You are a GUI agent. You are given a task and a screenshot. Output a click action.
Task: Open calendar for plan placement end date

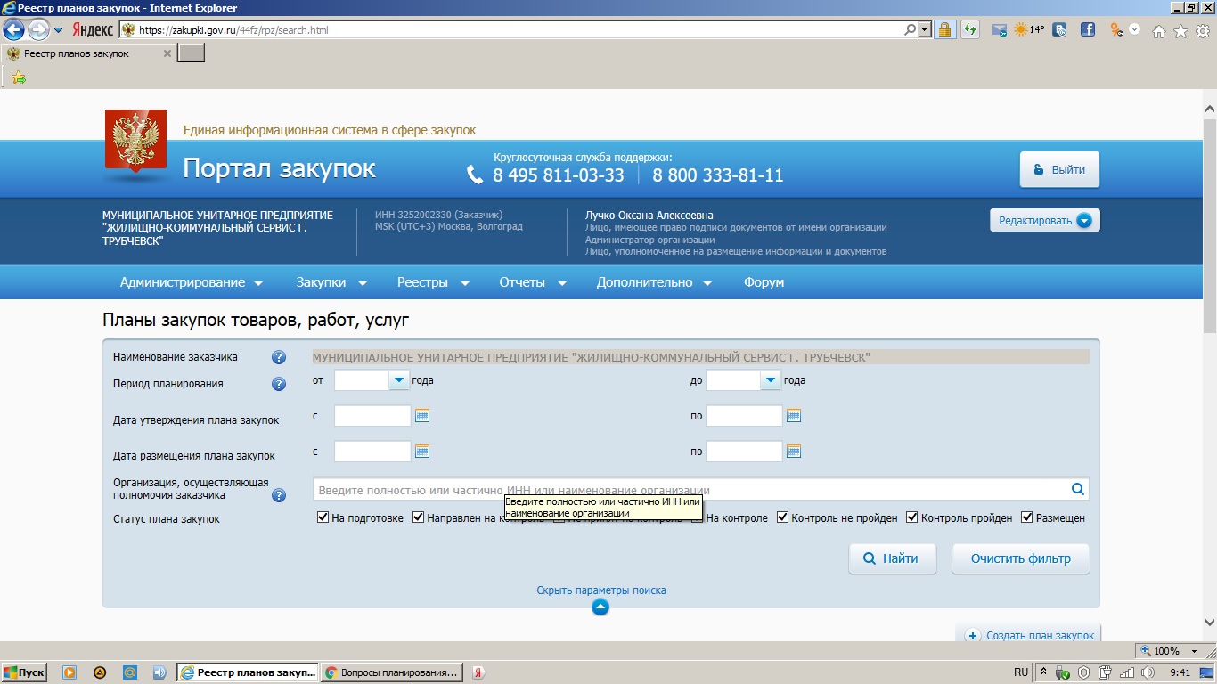click(x=794, y=452)
